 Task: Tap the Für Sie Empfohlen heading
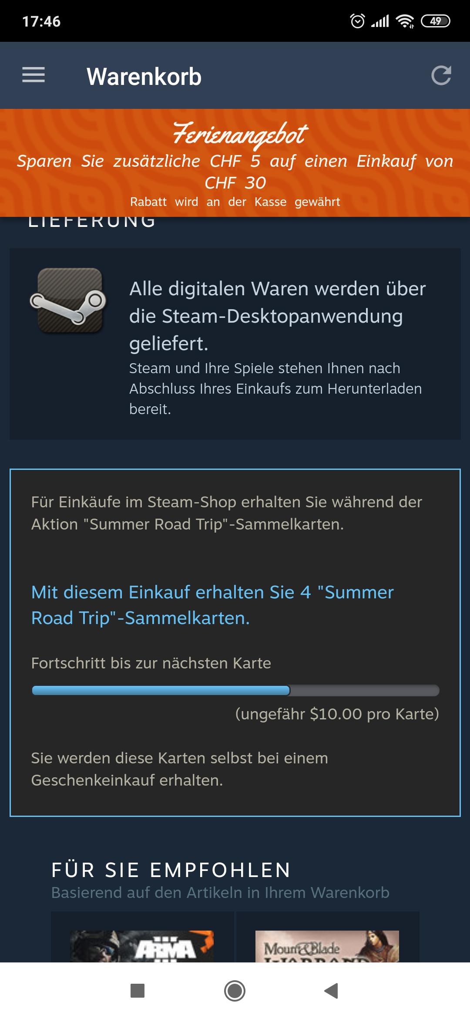[x=171, y=870]
